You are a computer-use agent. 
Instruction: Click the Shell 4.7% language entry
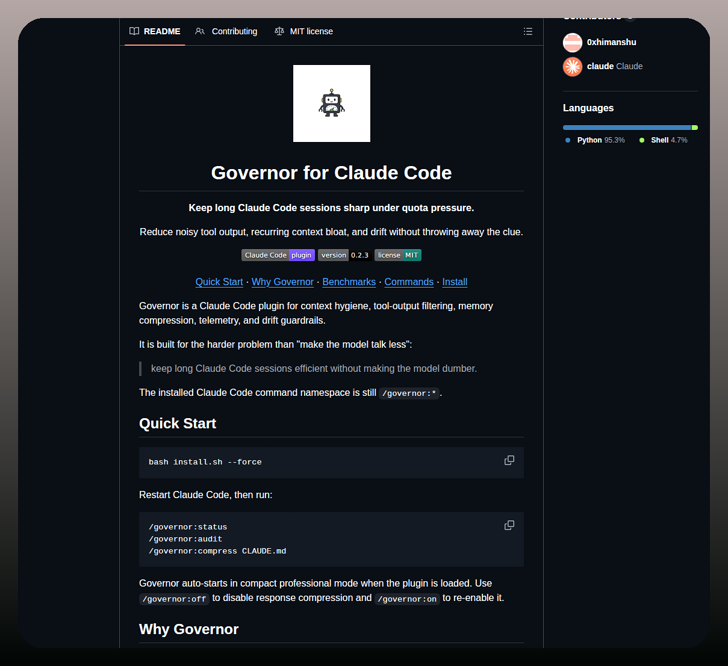[x=663, y=140]
